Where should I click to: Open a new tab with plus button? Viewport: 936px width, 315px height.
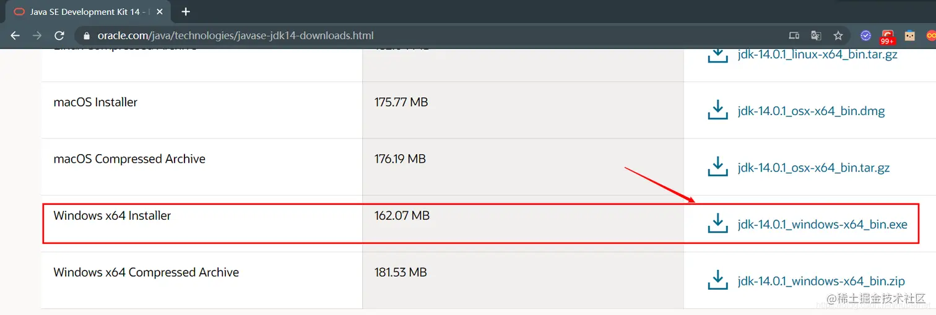pos(186,12)
